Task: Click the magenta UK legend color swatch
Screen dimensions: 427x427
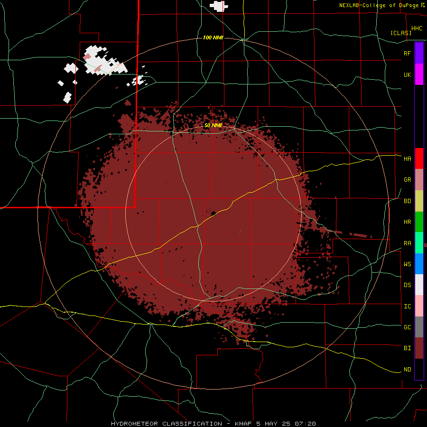Action: pos(419,74)
